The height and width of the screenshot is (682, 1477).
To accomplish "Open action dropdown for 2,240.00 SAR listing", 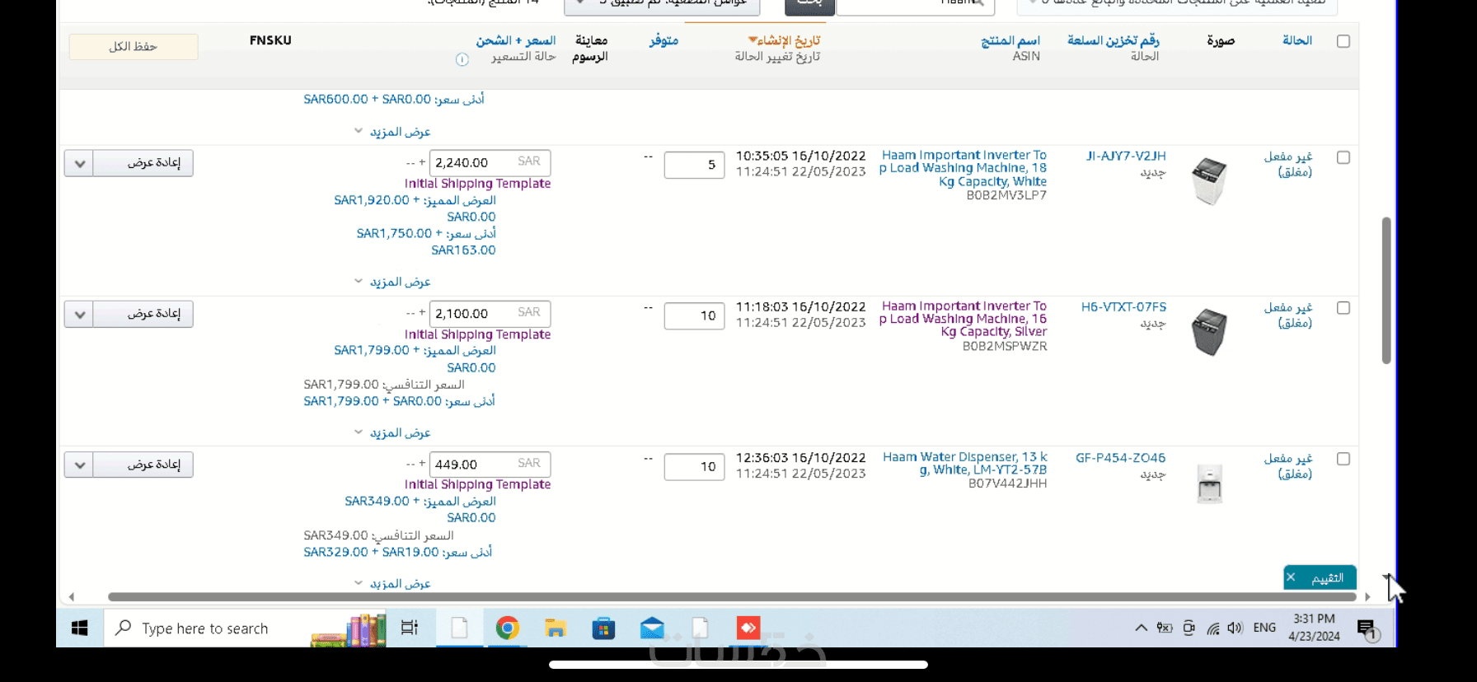I will pos(79,163).
